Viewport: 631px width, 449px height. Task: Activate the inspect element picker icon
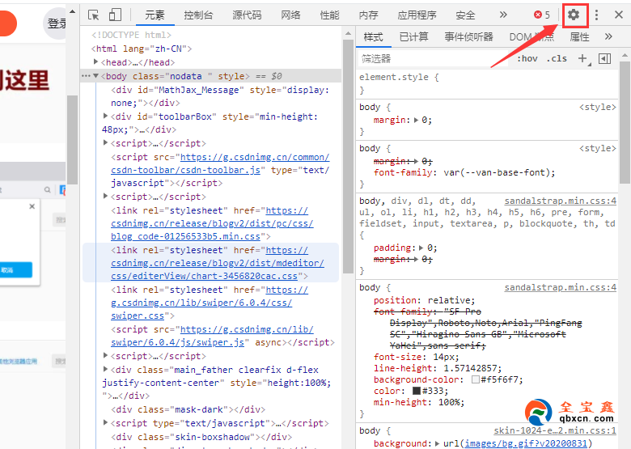[93, 15]
